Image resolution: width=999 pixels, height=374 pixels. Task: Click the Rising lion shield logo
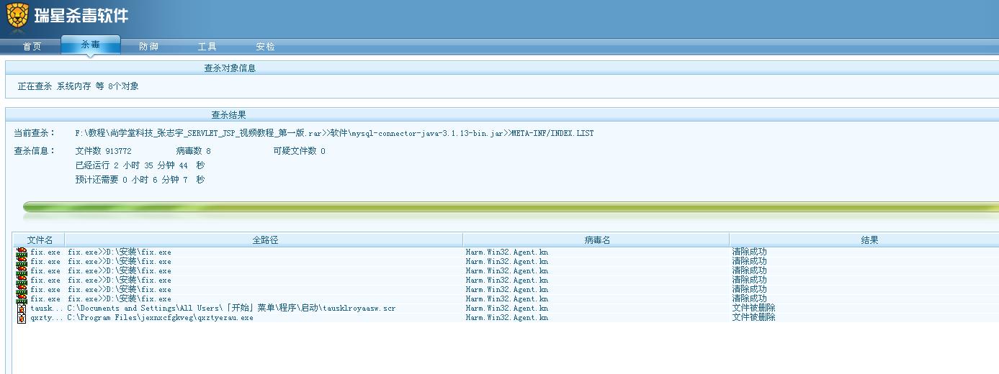coord(17,16)
